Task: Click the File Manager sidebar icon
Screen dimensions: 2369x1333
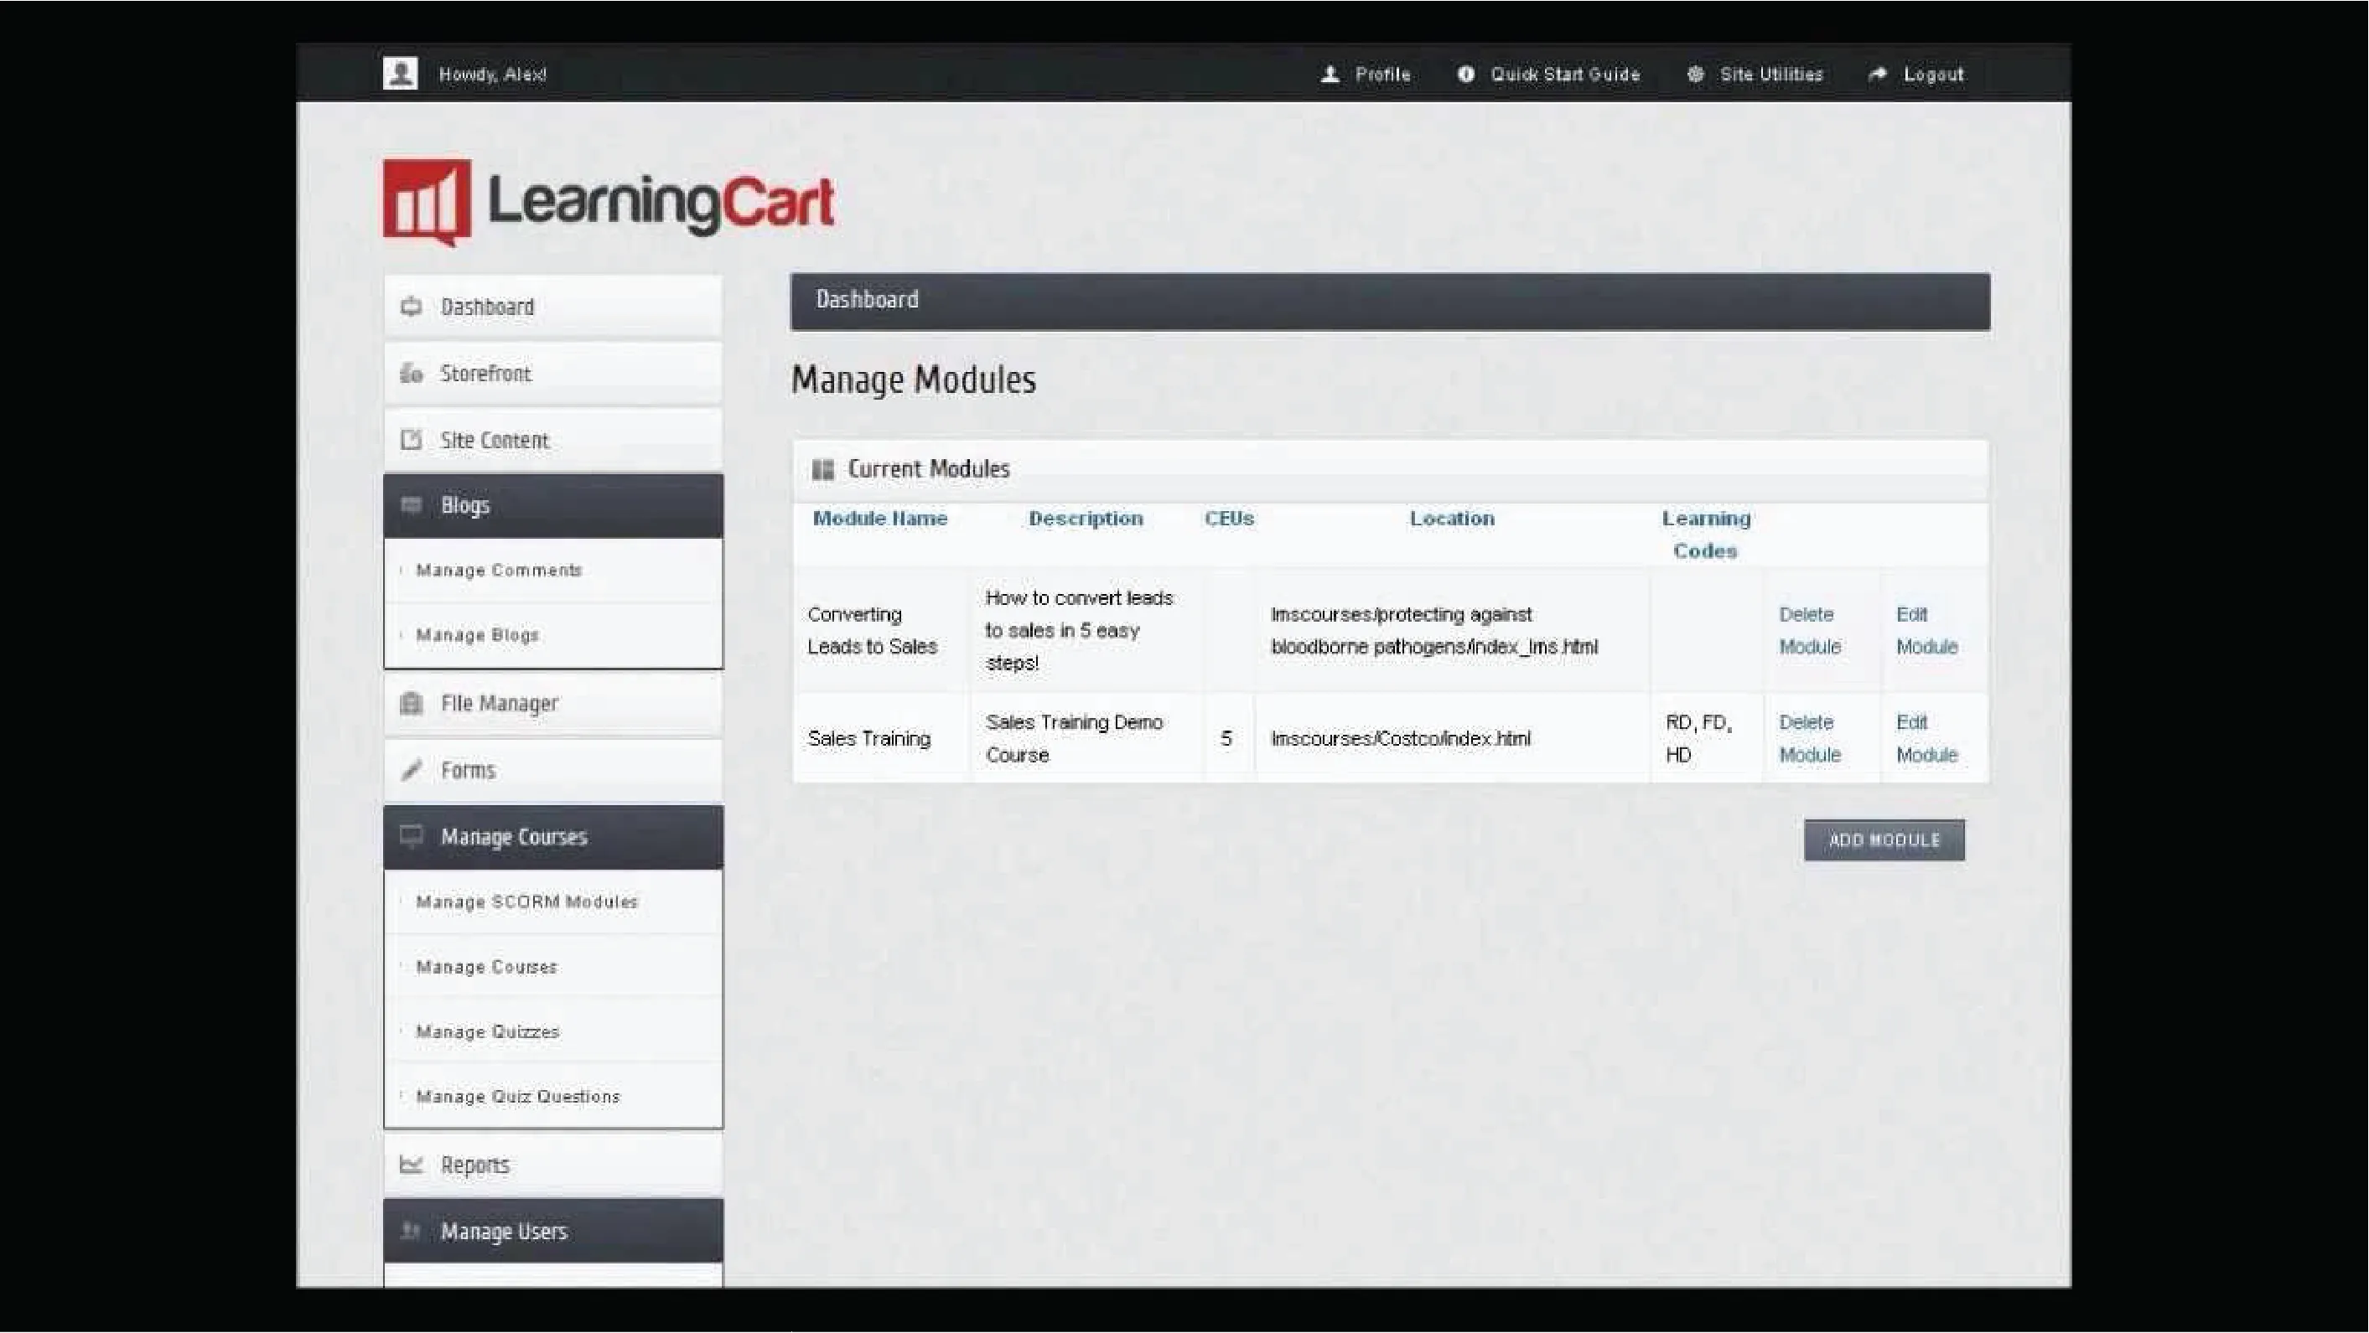Action: coord(411,703)
